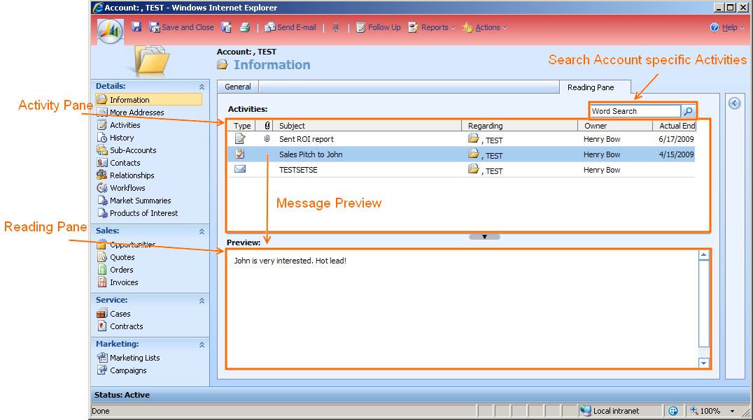
Task: Click Save and Close in toolbar
Action: 181,27
